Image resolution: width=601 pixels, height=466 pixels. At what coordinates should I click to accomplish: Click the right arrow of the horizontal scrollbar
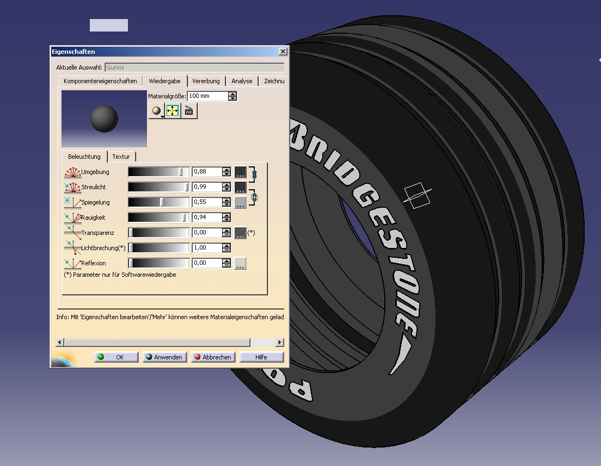click(x=280, y=343)
